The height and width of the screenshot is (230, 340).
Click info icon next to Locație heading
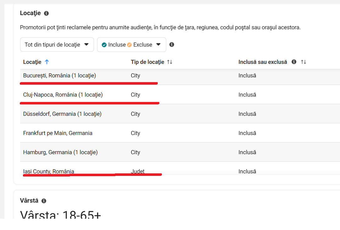[46, 14]
